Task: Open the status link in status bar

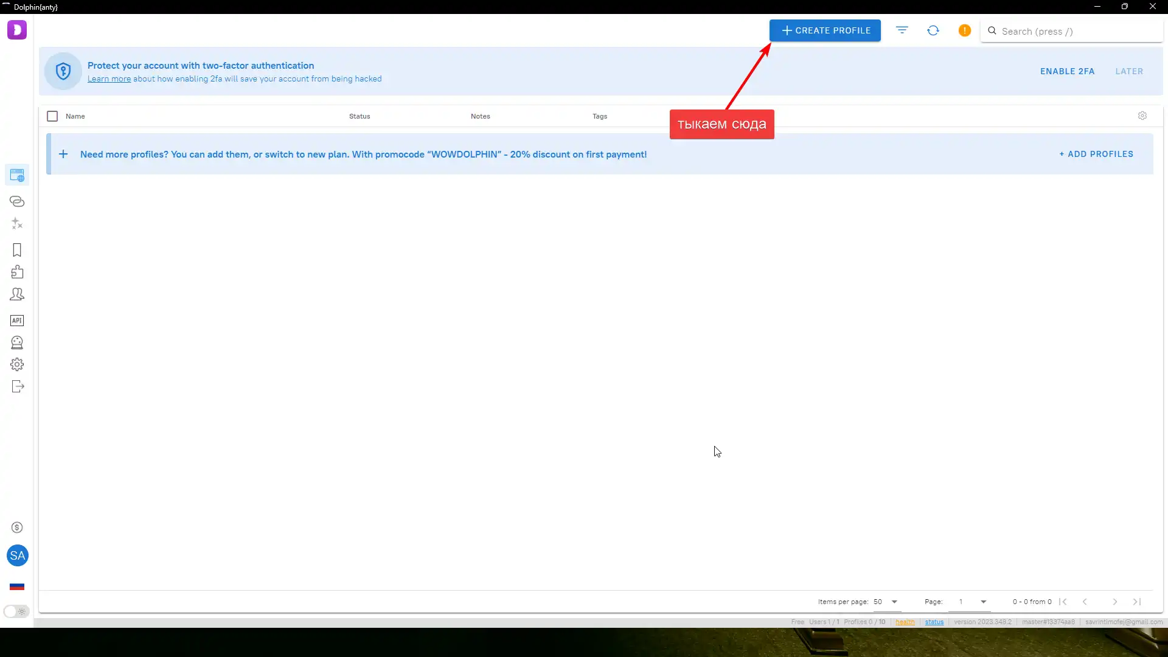Action: (x=934, y=622)
